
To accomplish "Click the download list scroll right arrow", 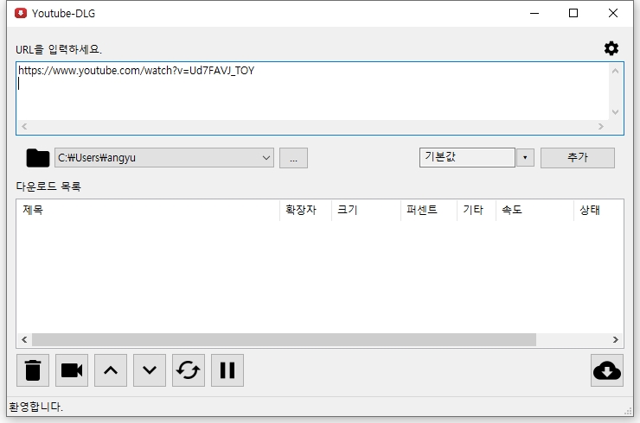I will pyautogui.click(x=616, y=339).
